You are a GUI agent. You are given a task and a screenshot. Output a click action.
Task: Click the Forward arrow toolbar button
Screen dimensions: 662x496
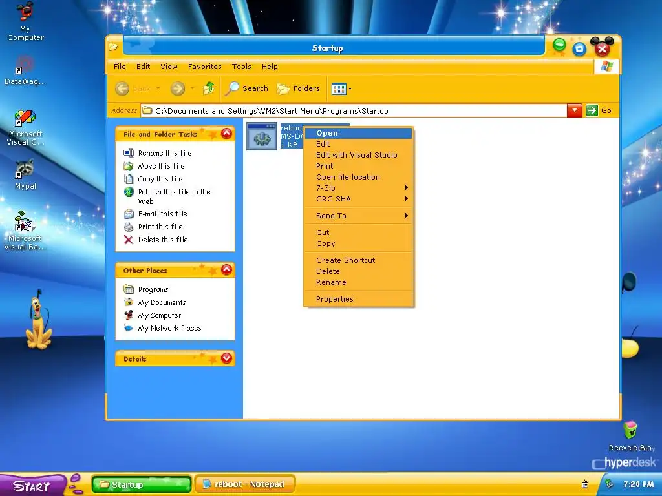point(178,88)
